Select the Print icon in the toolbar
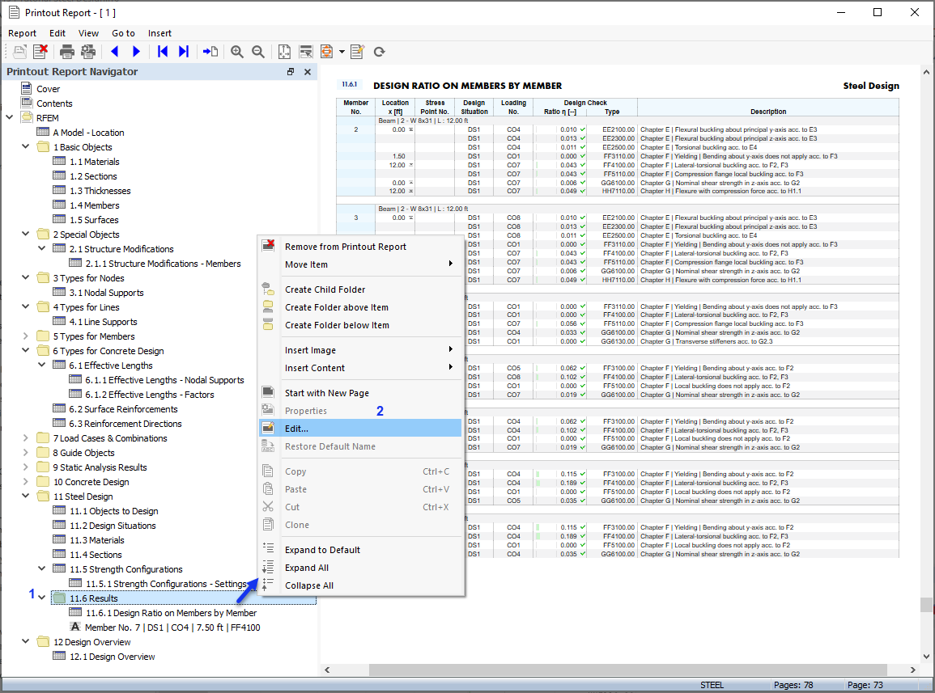Viewport: 935px width, 693px height. click(x=67, y=51)
